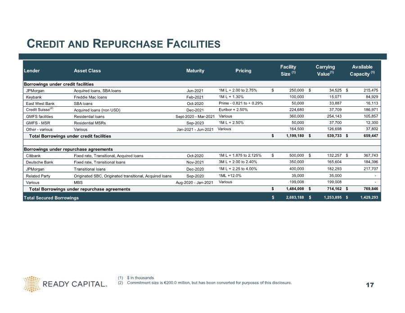Click the Feb-2021 maturity cell
The width and height of the screenshot is (405, 313).
click(195, 97)
